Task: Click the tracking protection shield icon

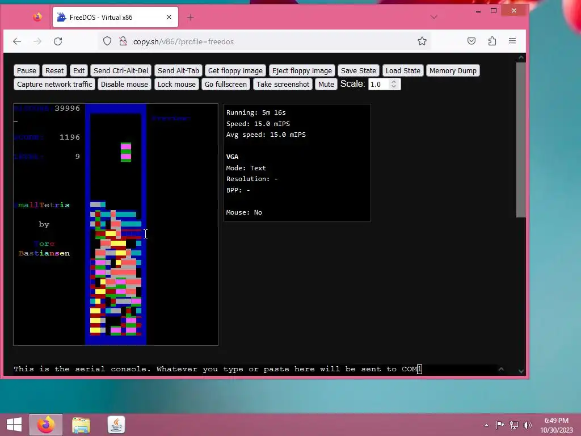Action: [x=107, y=41]
